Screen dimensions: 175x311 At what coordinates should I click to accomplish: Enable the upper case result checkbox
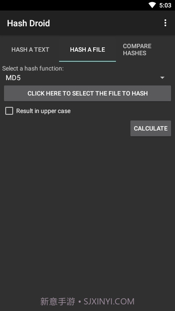(x=9, y=111)
